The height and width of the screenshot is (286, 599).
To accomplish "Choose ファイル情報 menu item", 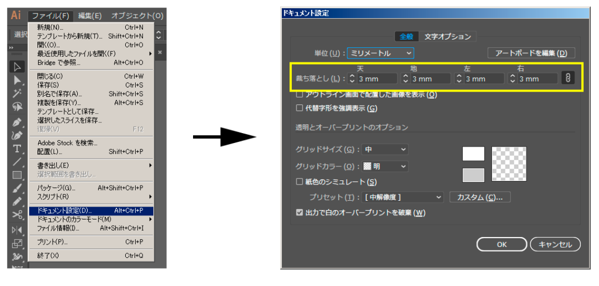I will point(91,228).
